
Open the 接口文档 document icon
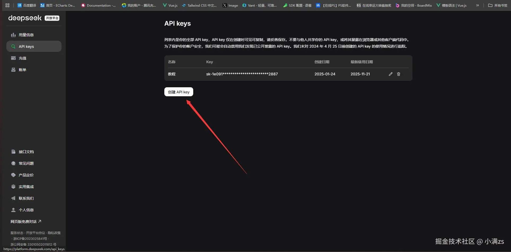[x=13, y=152]
